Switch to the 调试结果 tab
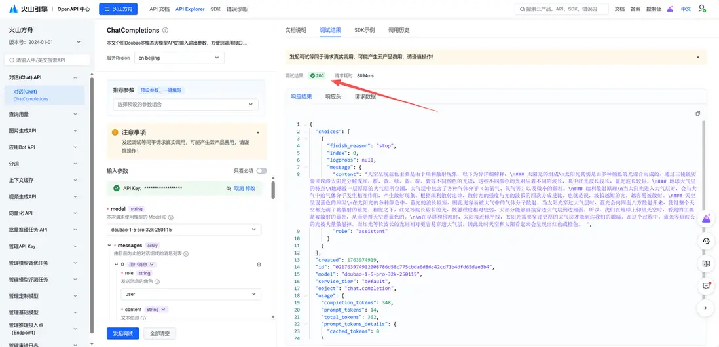Viewport: 719px width, 347px height. (x=330, y=30)
